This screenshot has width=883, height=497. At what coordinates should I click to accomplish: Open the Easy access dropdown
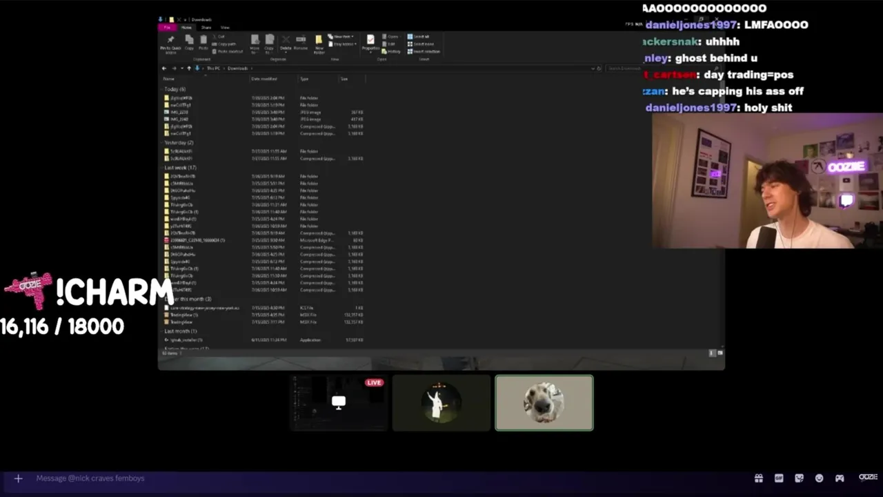tap(342, 44)
